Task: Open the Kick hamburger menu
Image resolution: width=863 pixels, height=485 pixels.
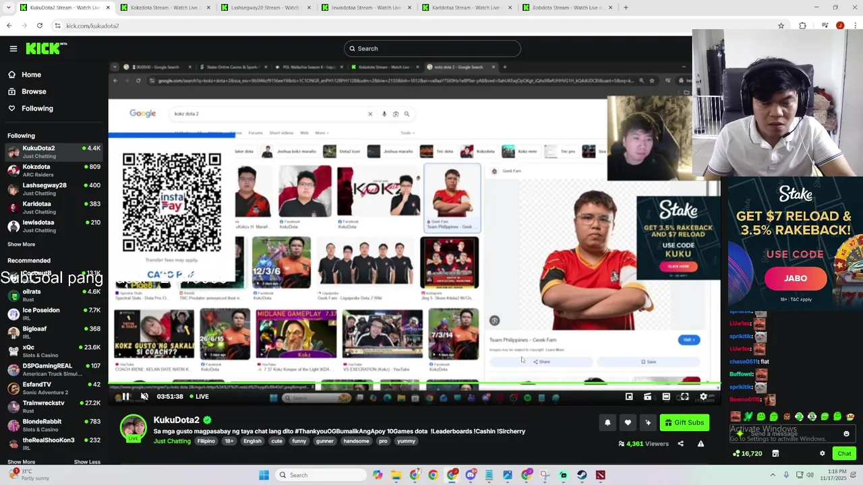Action: (x=13, y=48)
